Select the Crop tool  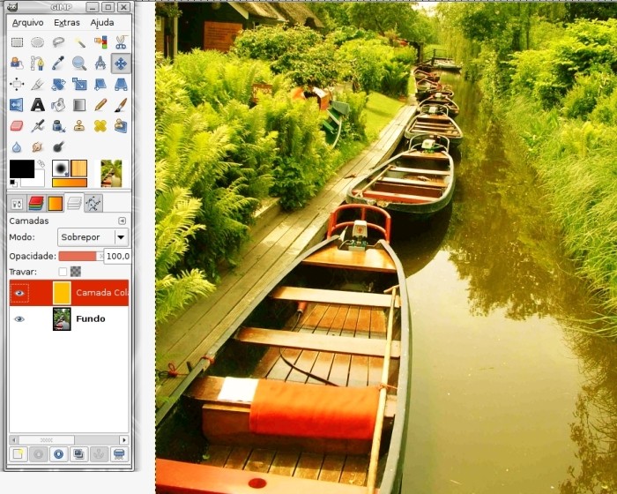point(37,84)
